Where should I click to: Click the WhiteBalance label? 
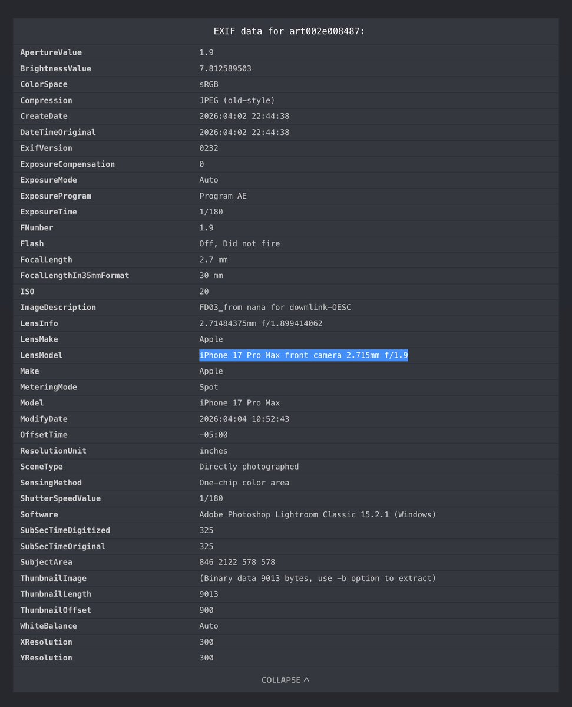tap(49, 626)
